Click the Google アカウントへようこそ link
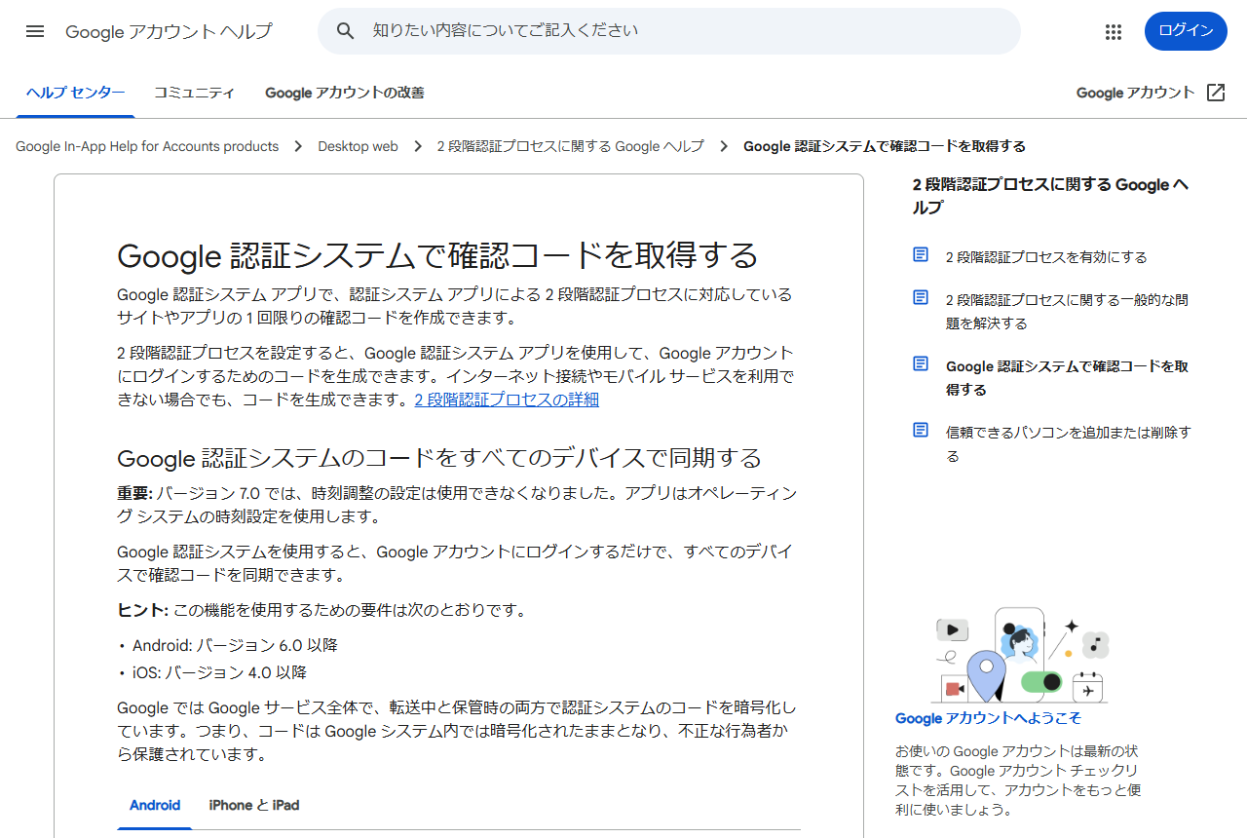1247x838 pixels. pos(988,718)
